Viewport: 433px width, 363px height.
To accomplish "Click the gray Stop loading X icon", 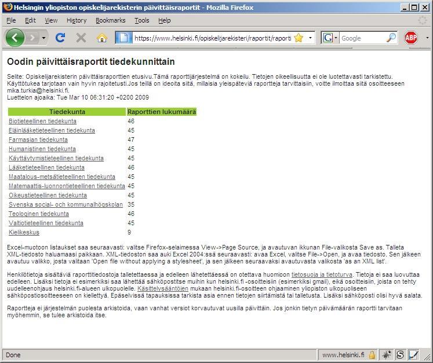I will pos(81,38).
